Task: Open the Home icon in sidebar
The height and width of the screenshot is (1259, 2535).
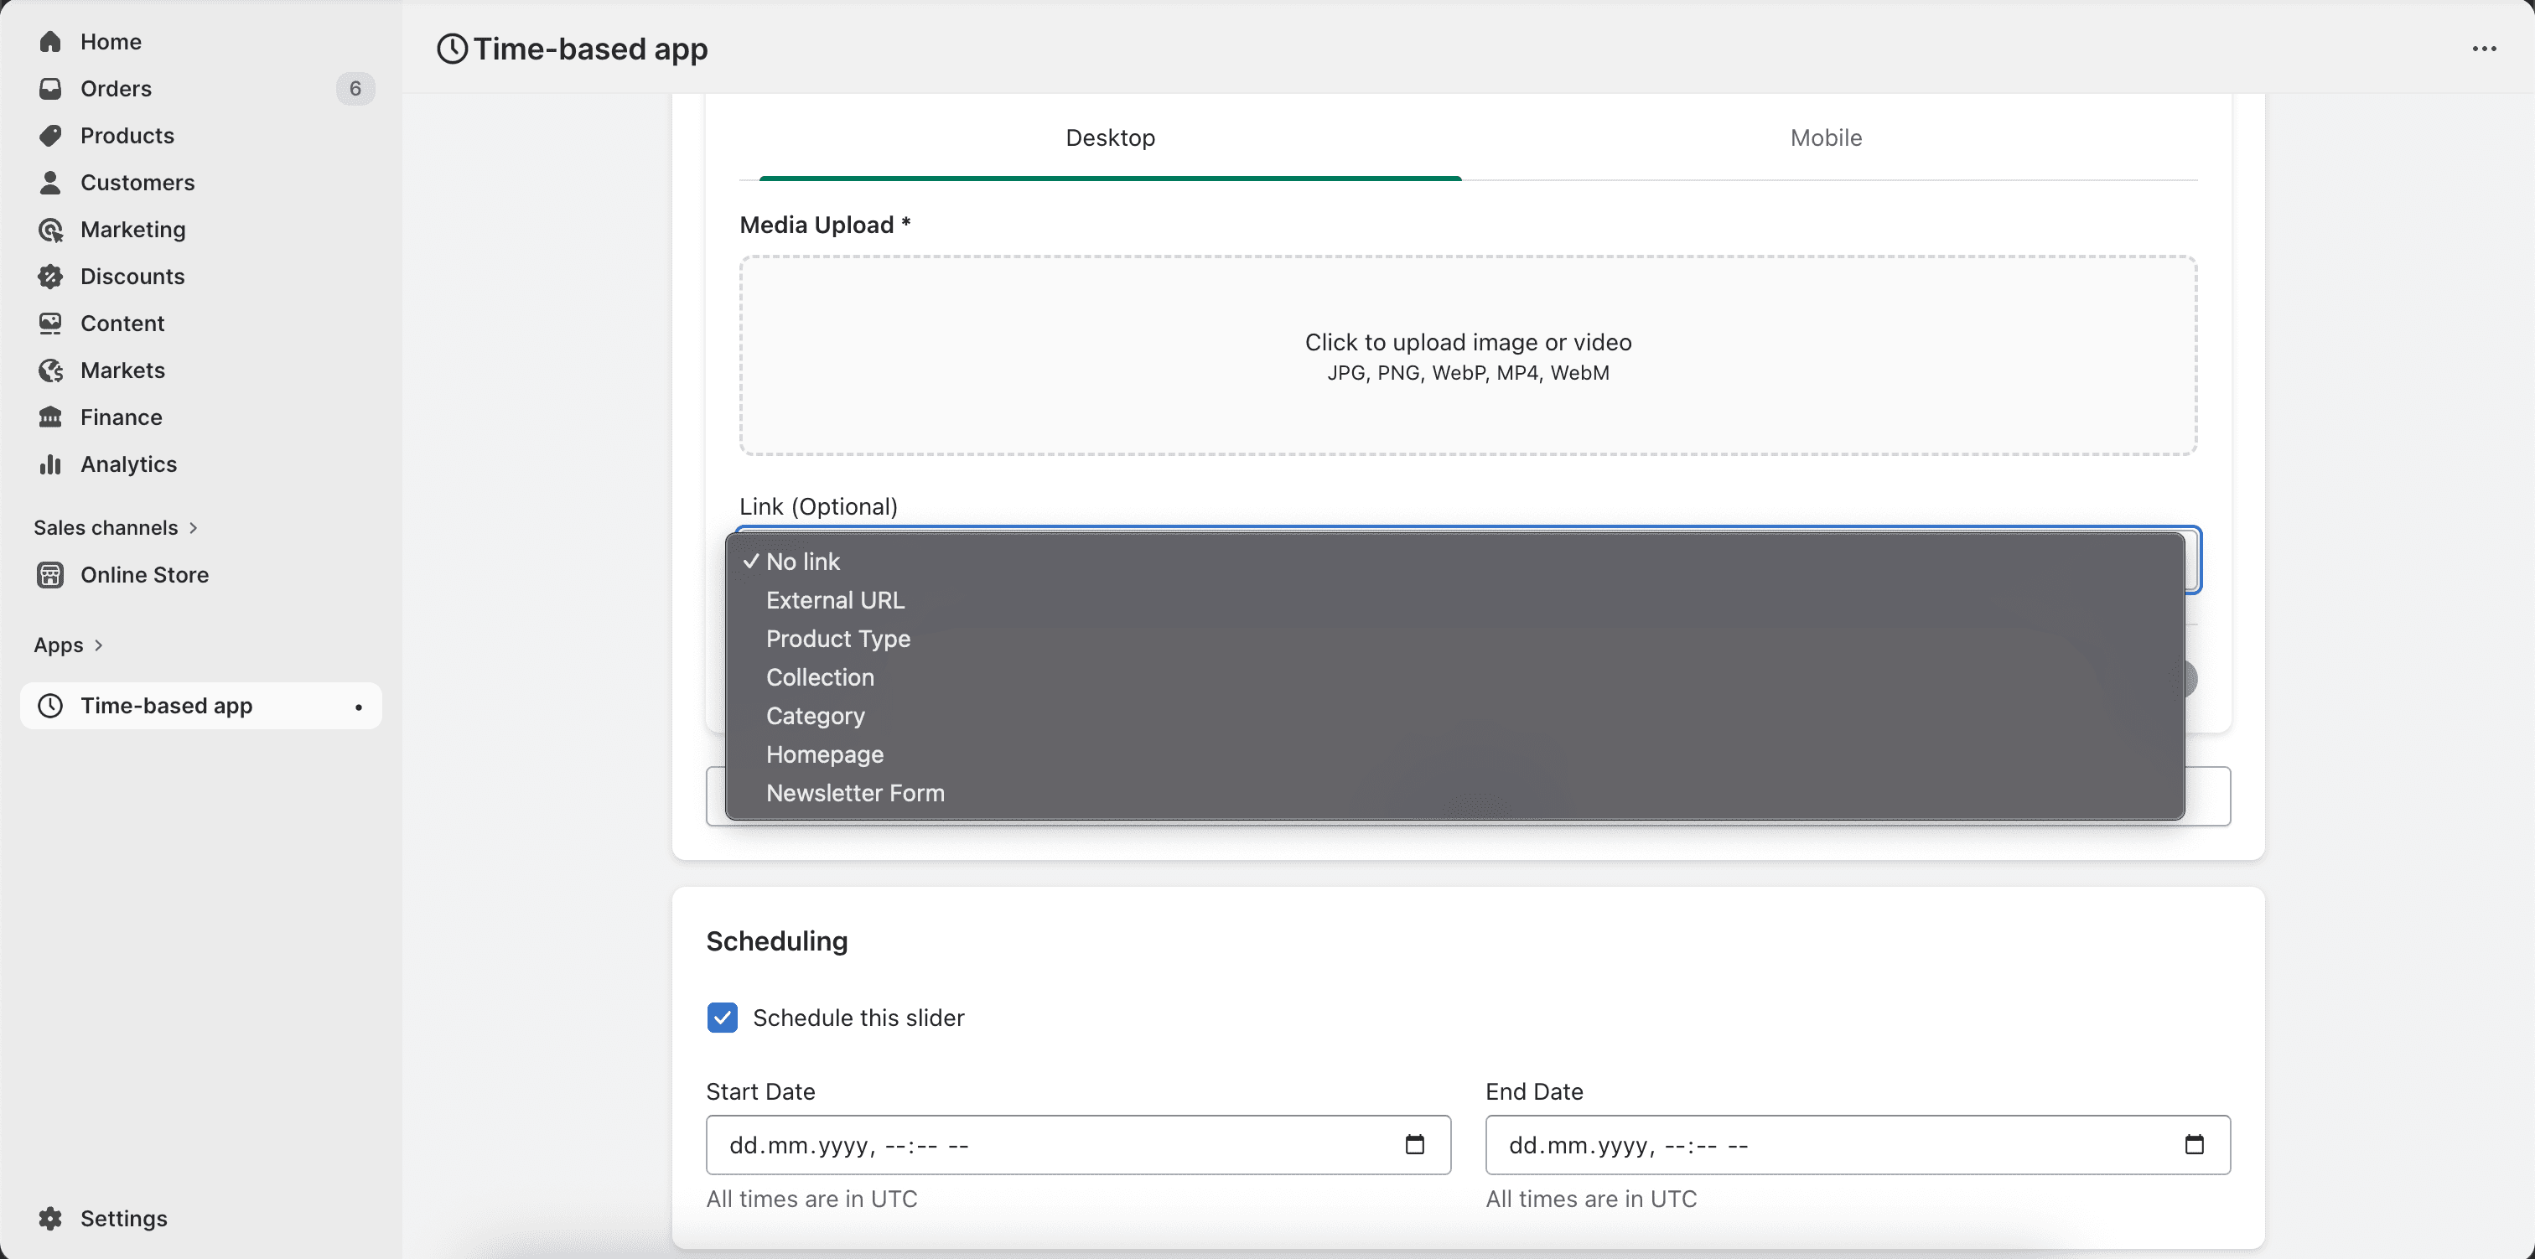Action: (51, 41)
